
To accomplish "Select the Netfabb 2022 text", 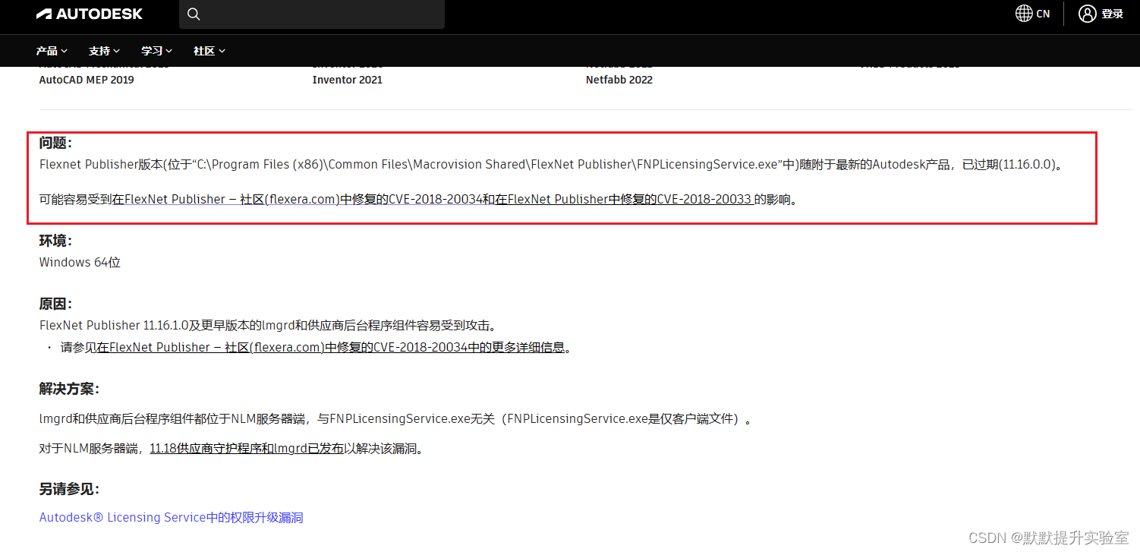I will coord(619,80).
